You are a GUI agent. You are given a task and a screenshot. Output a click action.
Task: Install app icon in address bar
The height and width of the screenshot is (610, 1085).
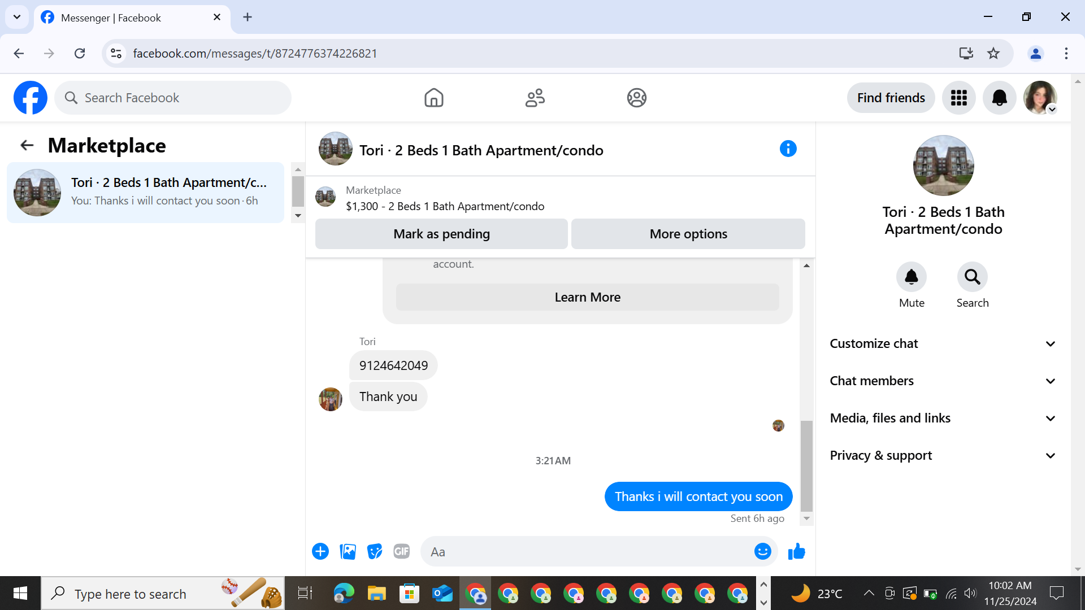(x=966, y=53)
